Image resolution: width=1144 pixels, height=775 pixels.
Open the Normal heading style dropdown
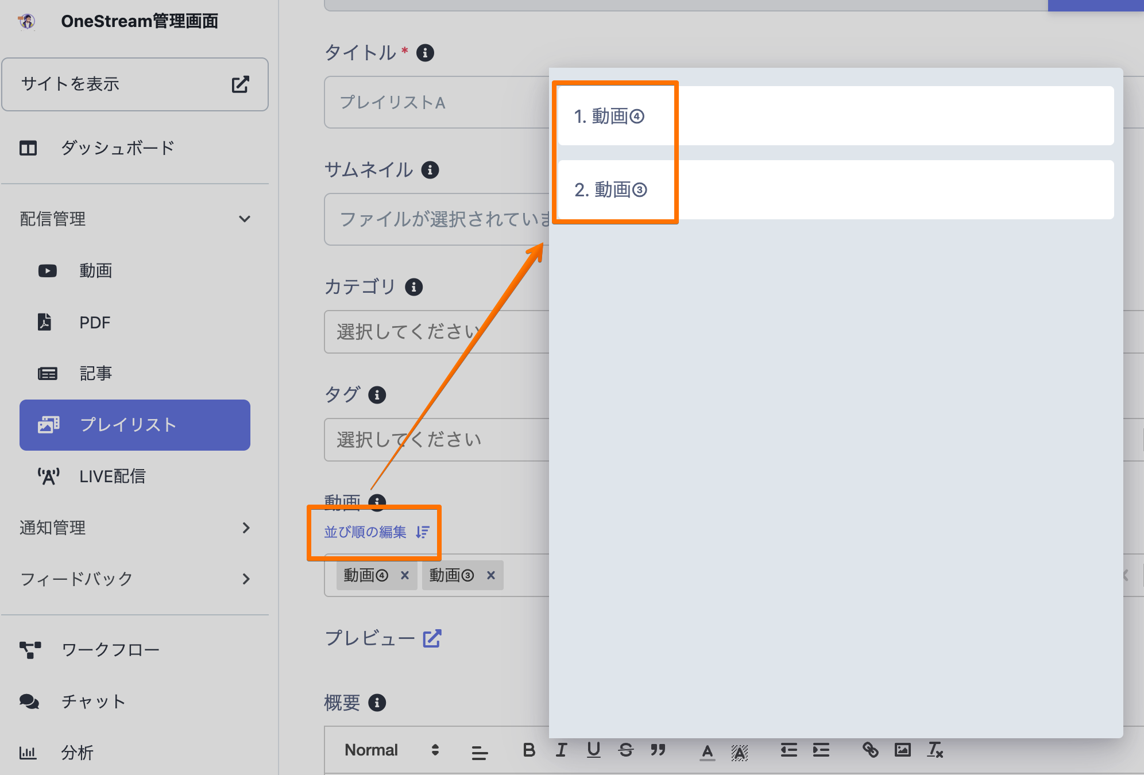pyautogui.click(x=392, y=750)
